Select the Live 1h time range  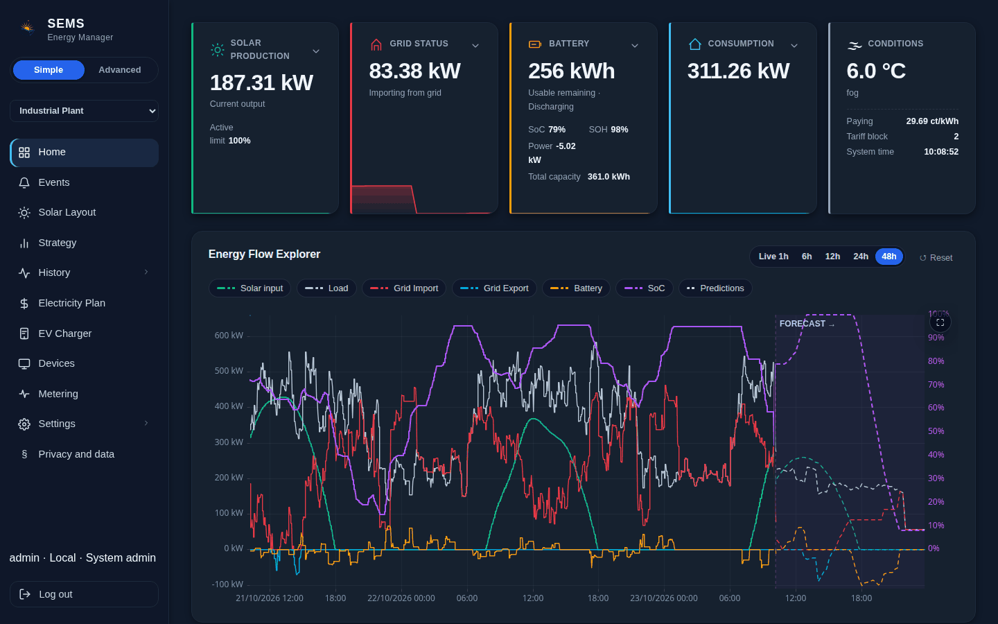point(773,257)
